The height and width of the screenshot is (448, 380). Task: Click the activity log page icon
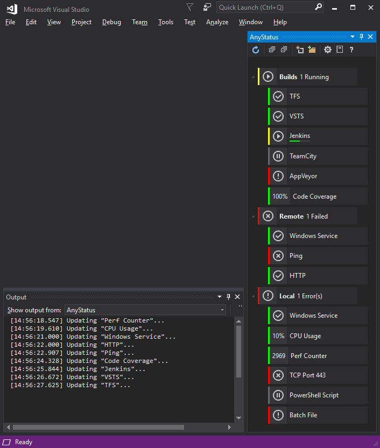tap(340, 50)
